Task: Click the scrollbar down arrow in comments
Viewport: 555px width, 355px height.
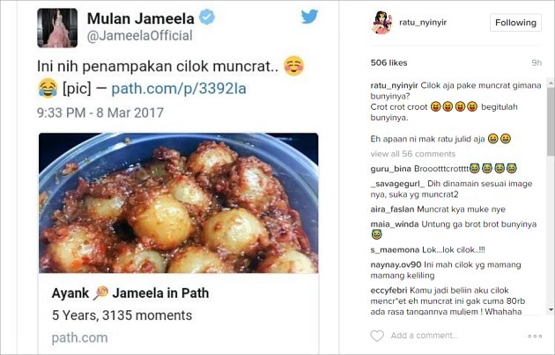Action: pos(551,310)
